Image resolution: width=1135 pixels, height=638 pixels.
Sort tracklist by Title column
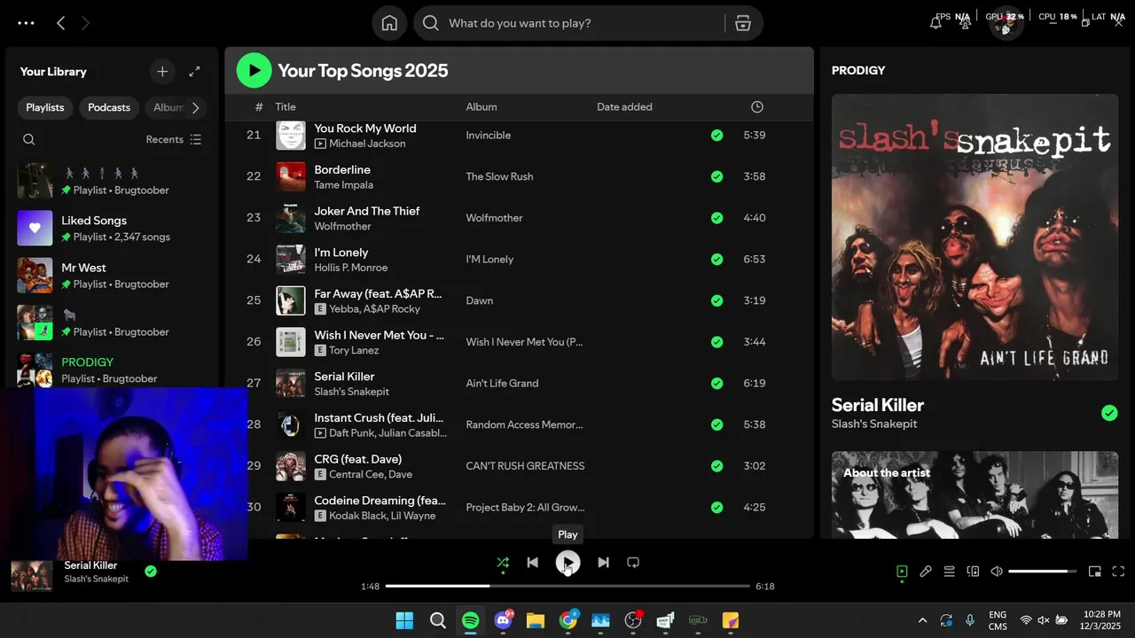point(286,107)
